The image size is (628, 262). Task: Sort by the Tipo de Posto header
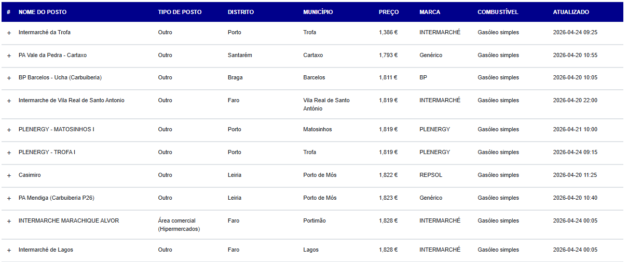point(180,12)
